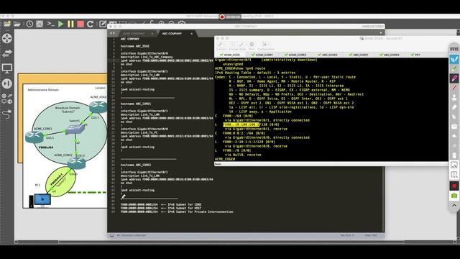Select the cursor pointer annotation tool

[454, 117]
